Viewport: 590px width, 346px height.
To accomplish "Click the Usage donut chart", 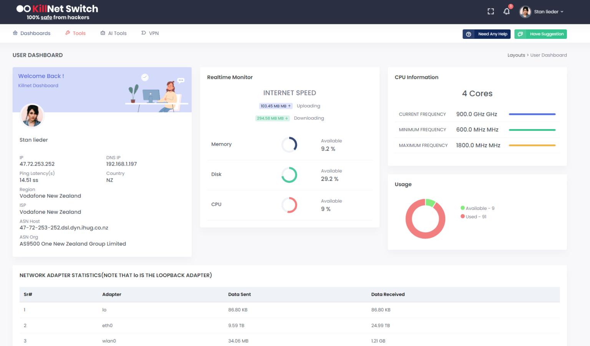I will (x=425, y=219).
